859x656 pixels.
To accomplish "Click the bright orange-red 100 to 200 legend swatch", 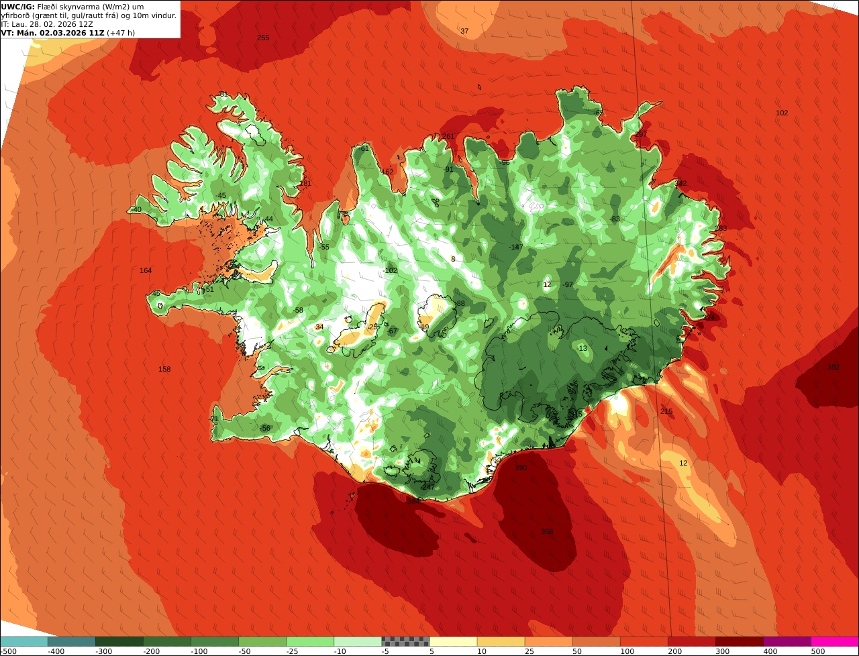I will [x=644, y=641].
